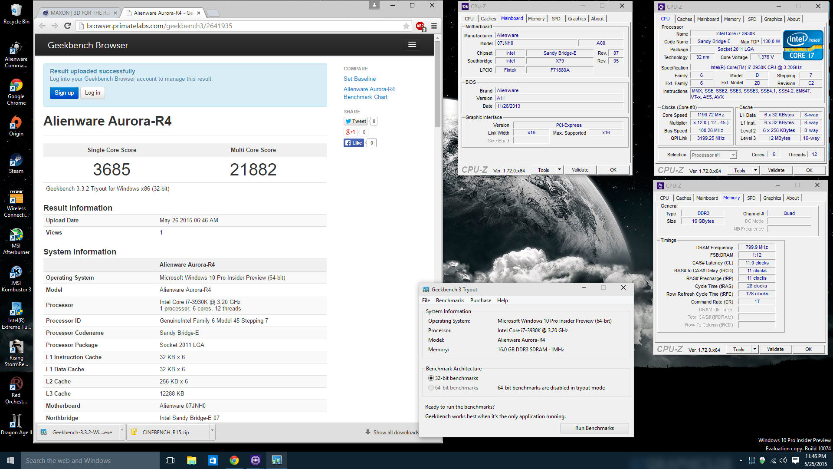
Task: Open Alienware Aurora-R4 Benchmark Chart link
Action: pos(369,93)
